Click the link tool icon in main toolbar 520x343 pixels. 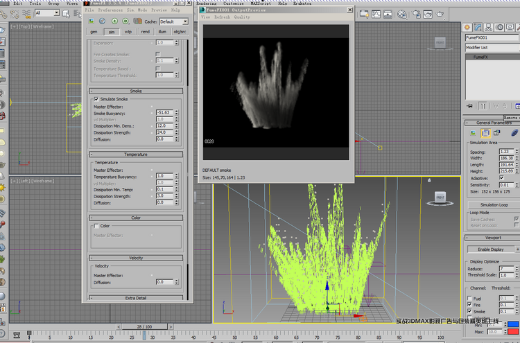coord(3,14)
